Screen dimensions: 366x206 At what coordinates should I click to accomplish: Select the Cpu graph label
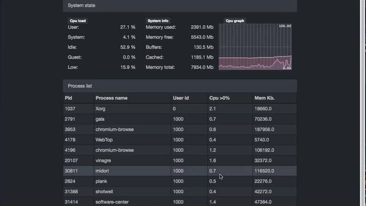tap(235, 21)
